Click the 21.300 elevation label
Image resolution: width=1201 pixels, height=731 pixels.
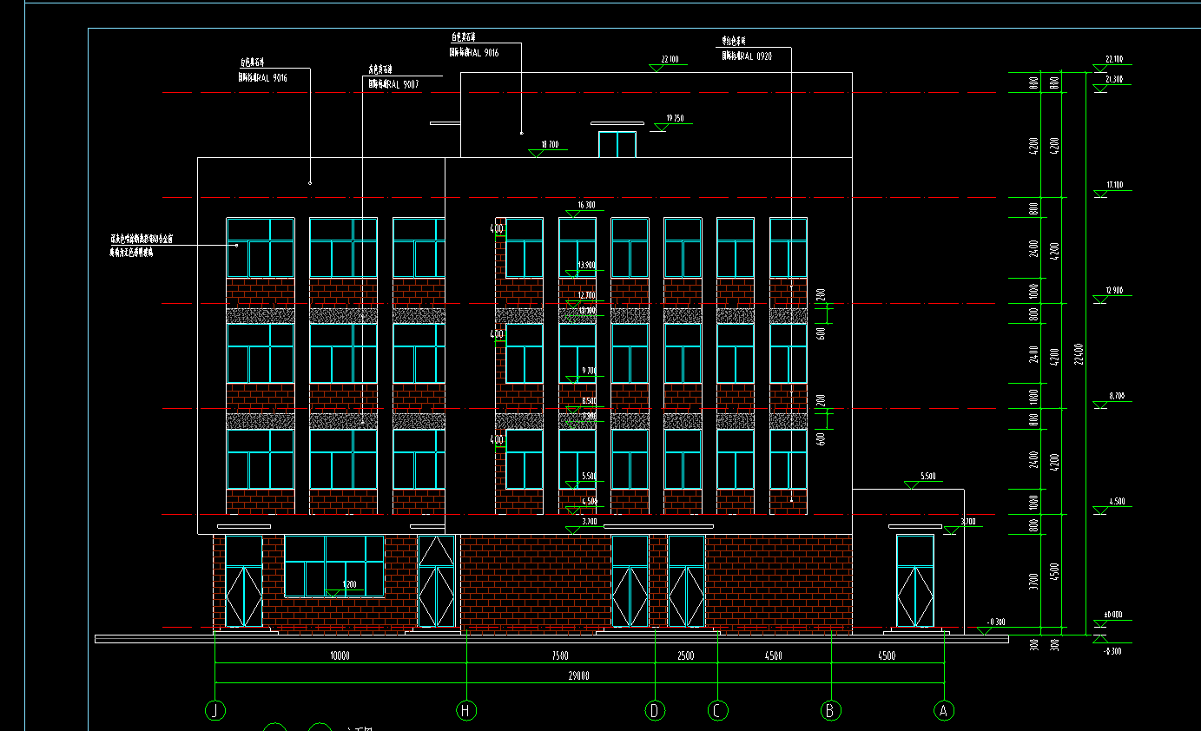(1114, 79)
